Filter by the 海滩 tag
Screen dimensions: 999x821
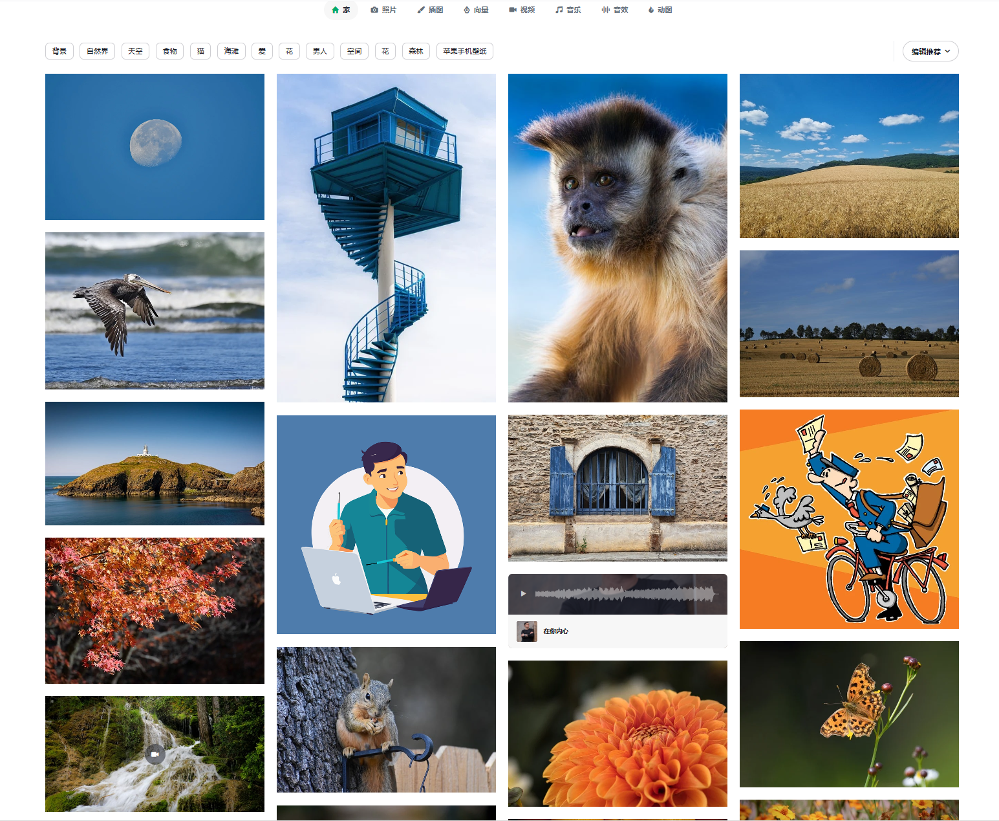[x=231, y=51]
